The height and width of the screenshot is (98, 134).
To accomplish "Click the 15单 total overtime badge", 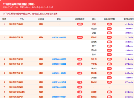I will click(80, 24).
